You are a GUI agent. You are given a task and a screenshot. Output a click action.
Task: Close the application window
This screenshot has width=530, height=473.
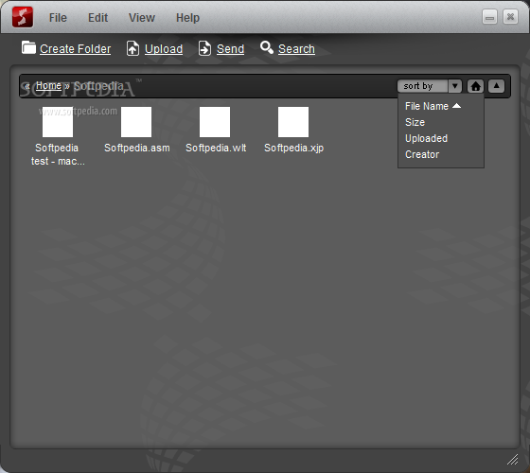510,17
